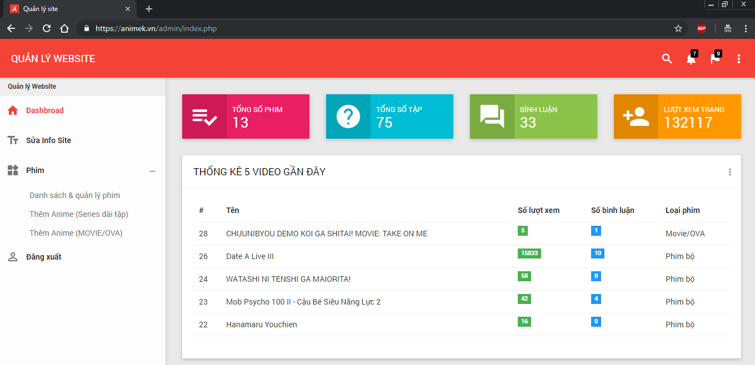Open the notifications bell with 7 badge
This screenshot has width=755, height=365.
tap(691, 59)
